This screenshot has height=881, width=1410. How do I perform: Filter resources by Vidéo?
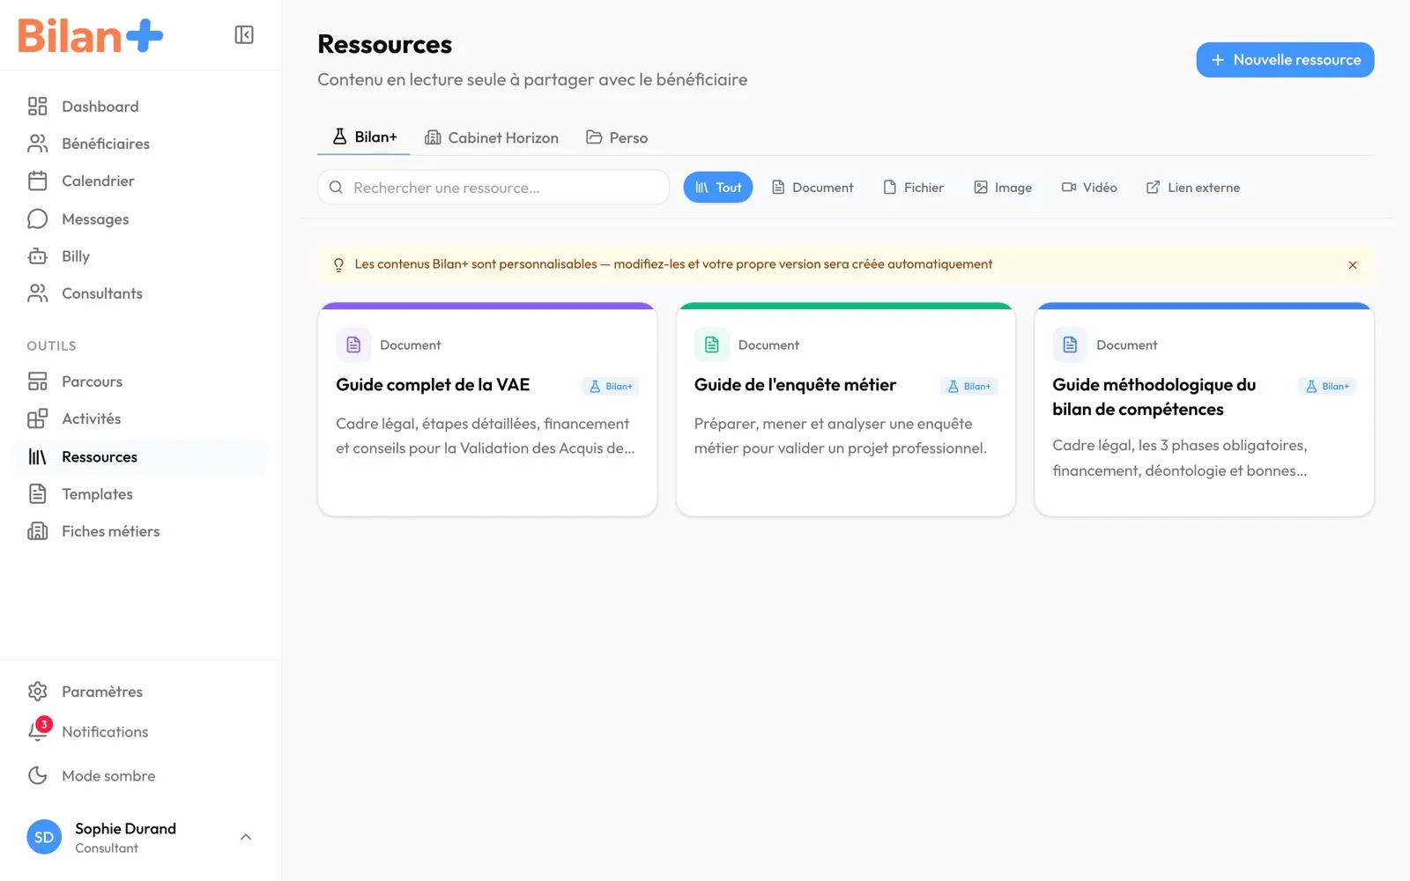[1089, 188]
